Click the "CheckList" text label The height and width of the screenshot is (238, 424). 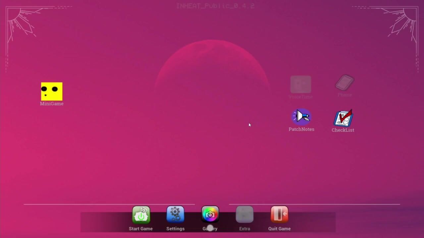point(343,130)
